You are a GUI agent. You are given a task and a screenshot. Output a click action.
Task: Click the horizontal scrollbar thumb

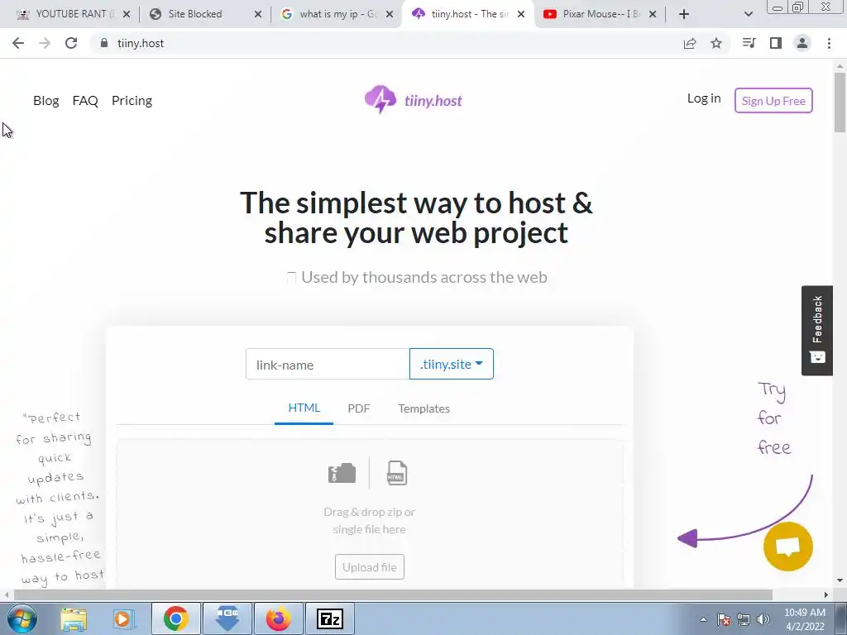[x=393, y=594]
